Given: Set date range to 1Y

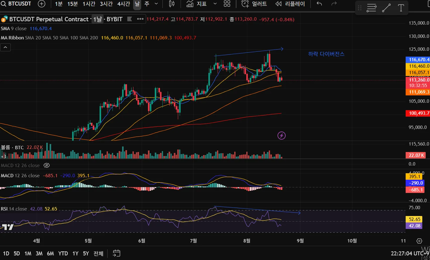Looking at the screenshot, I should [75, 254].
